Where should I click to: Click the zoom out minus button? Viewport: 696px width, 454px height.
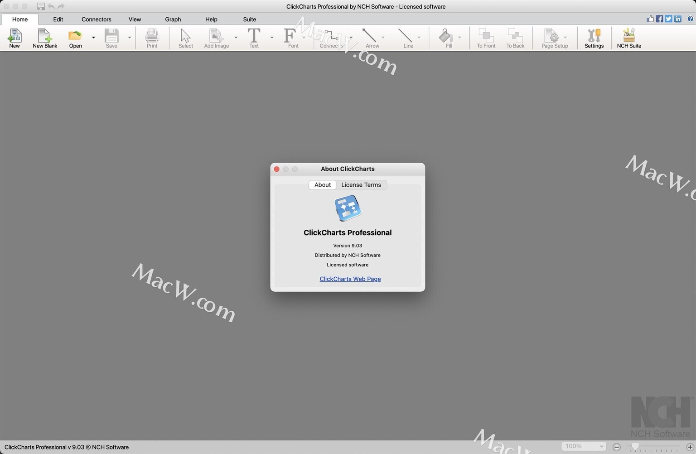[617, 447]
